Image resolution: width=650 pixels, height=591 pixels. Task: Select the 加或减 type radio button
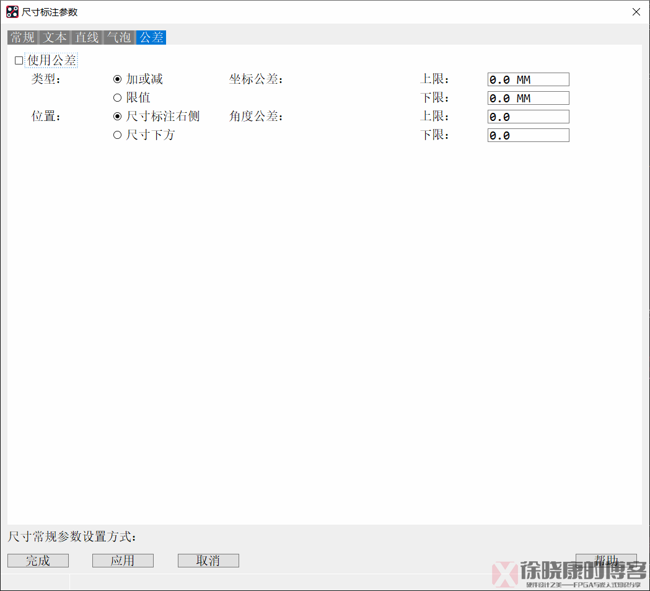pyautogui.click(x=117, y=79)
